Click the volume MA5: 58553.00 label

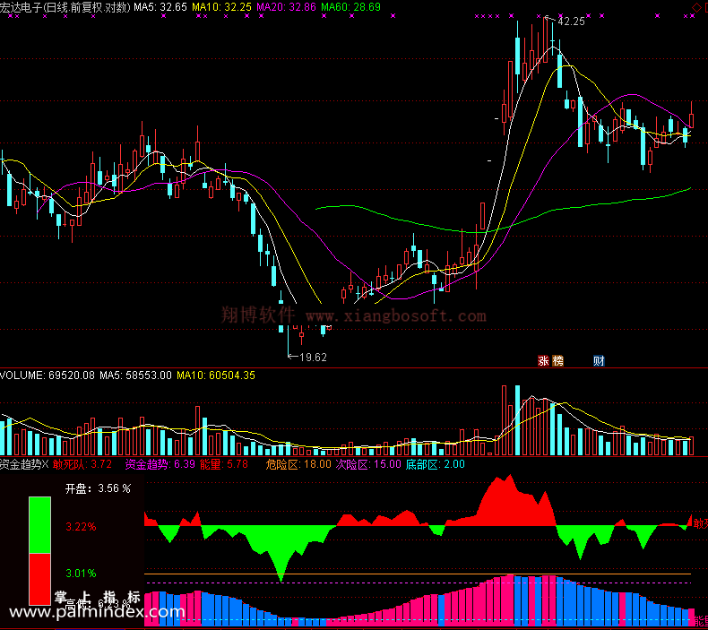(135, 375)
